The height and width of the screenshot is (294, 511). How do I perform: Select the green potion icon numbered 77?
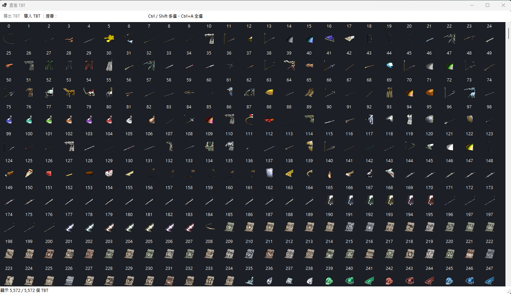(49, 119)
